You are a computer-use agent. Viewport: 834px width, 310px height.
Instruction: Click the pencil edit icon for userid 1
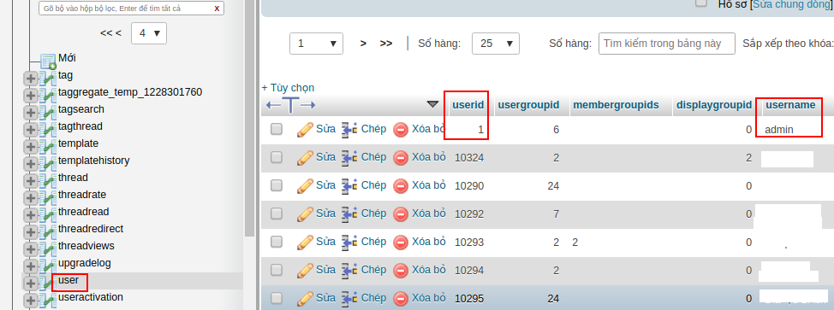tap(305, 129)
